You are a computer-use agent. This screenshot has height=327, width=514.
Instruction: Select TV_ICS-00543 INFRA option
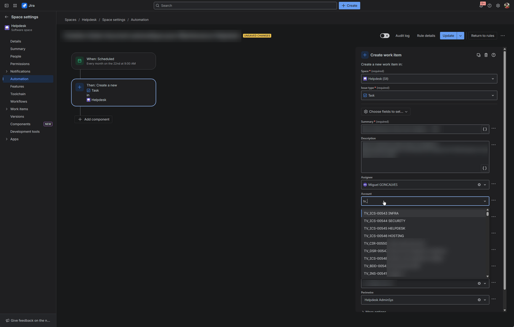pos(423,213)
